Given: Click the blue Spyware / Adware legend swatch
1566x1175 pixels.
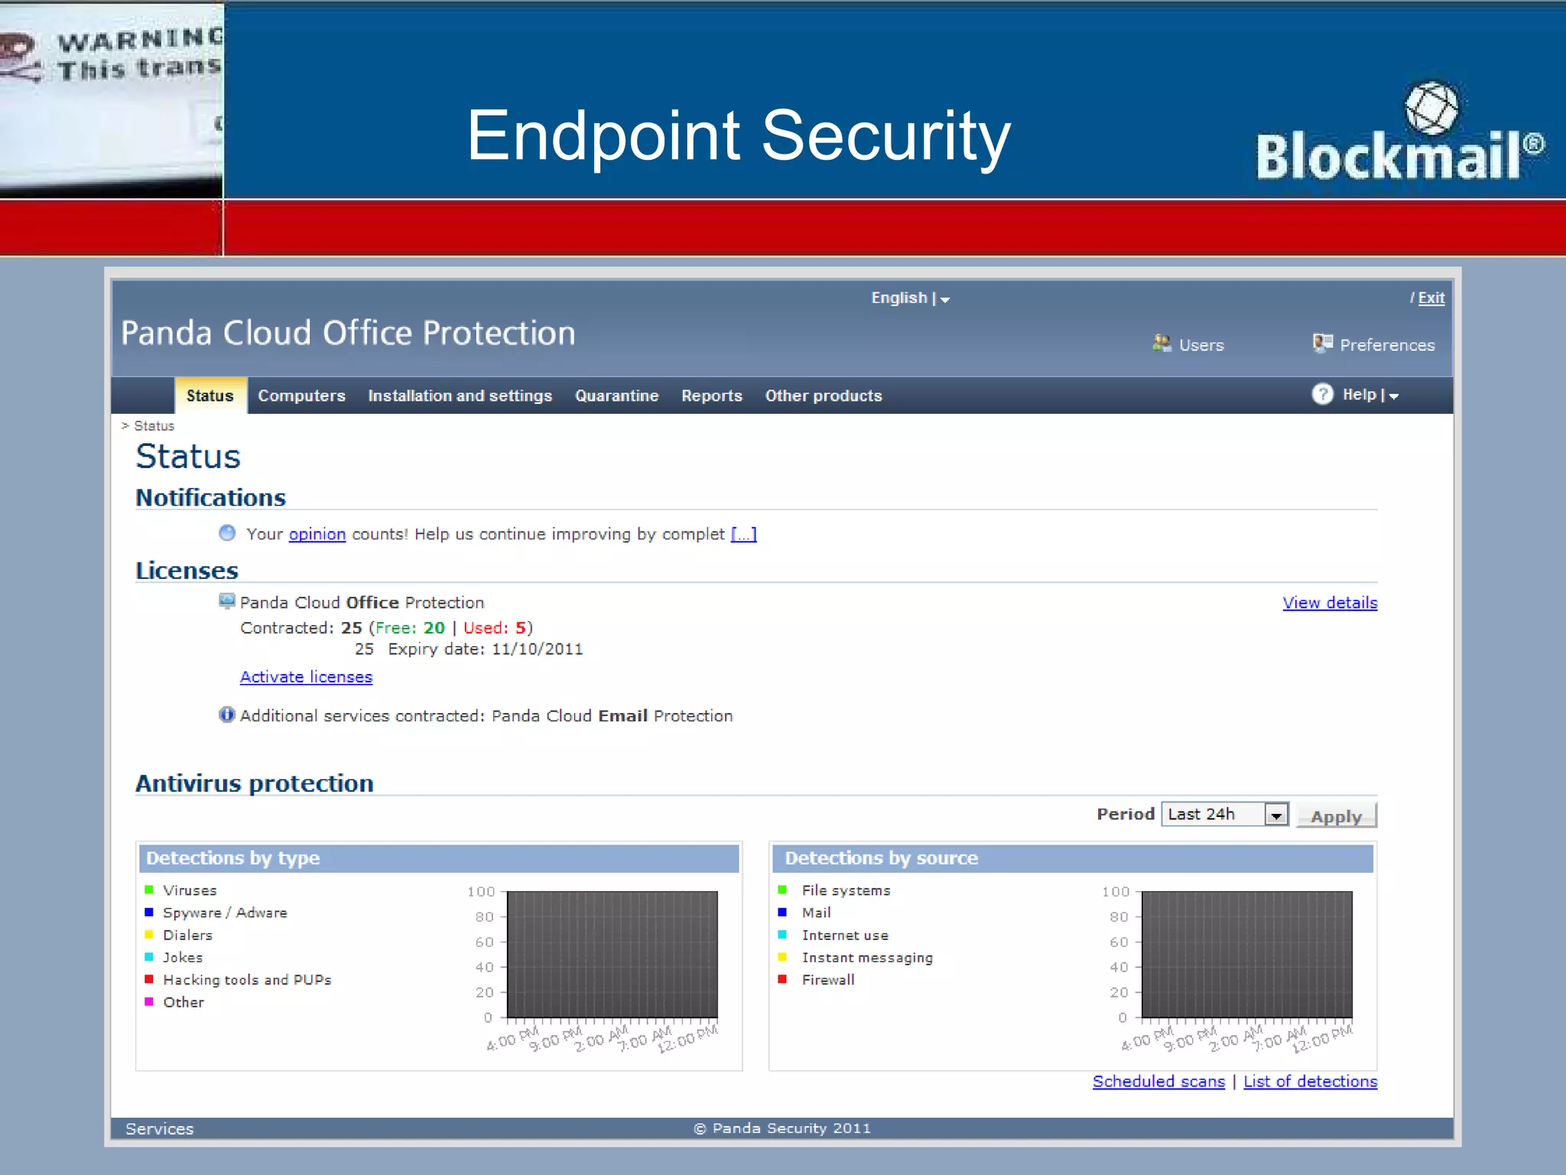Looking at the screenshot, I should coord(149,912).
